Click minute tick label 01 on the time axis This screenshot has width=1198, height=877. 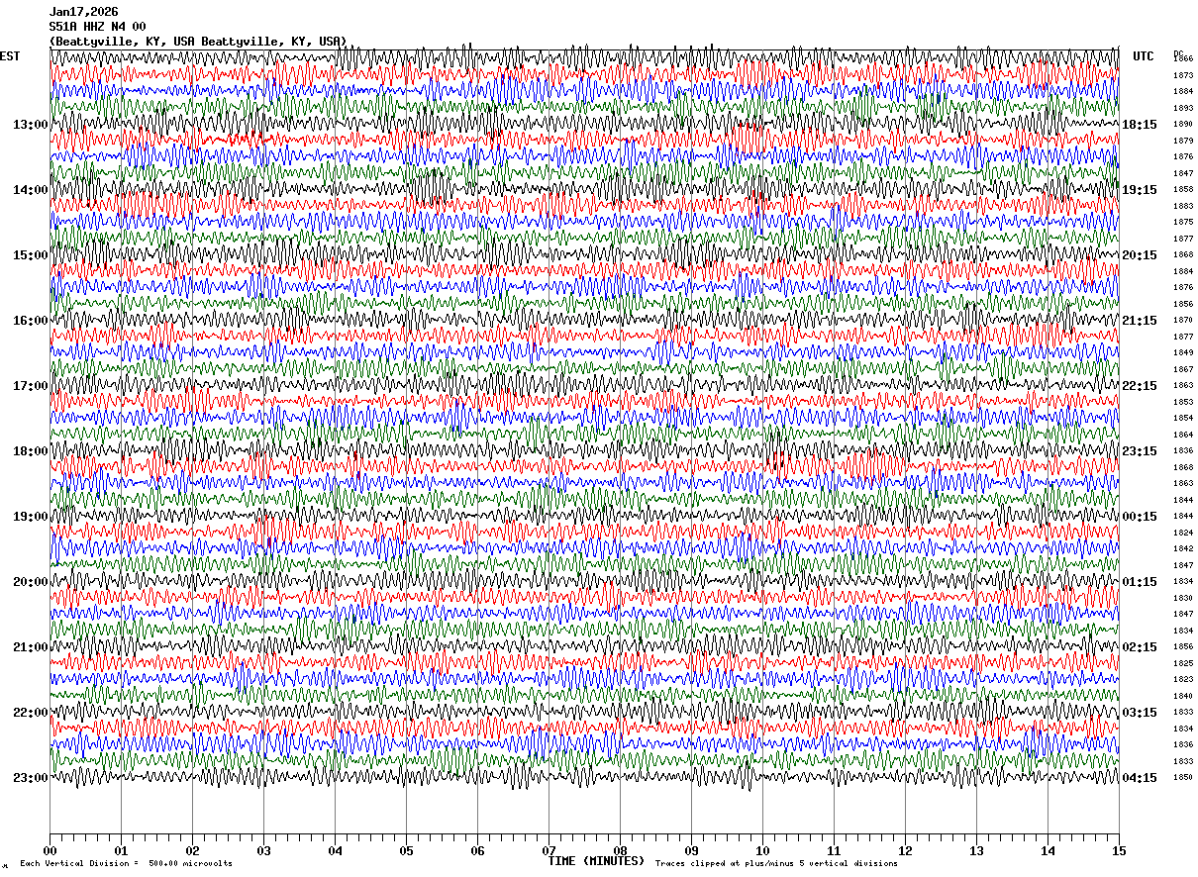pyautogui.click(x=121, y=850)
